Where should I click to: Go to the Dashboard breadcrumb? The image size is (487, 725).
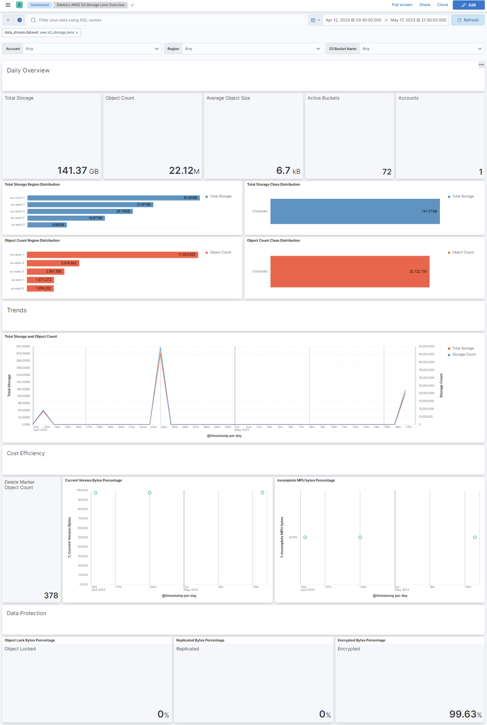click(x=40, y=5)
